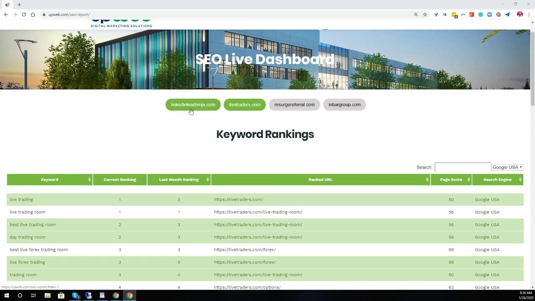Sort table by Current Ranking column
The width and height of the screenshot is (535, 301).
tap(120, 180)
